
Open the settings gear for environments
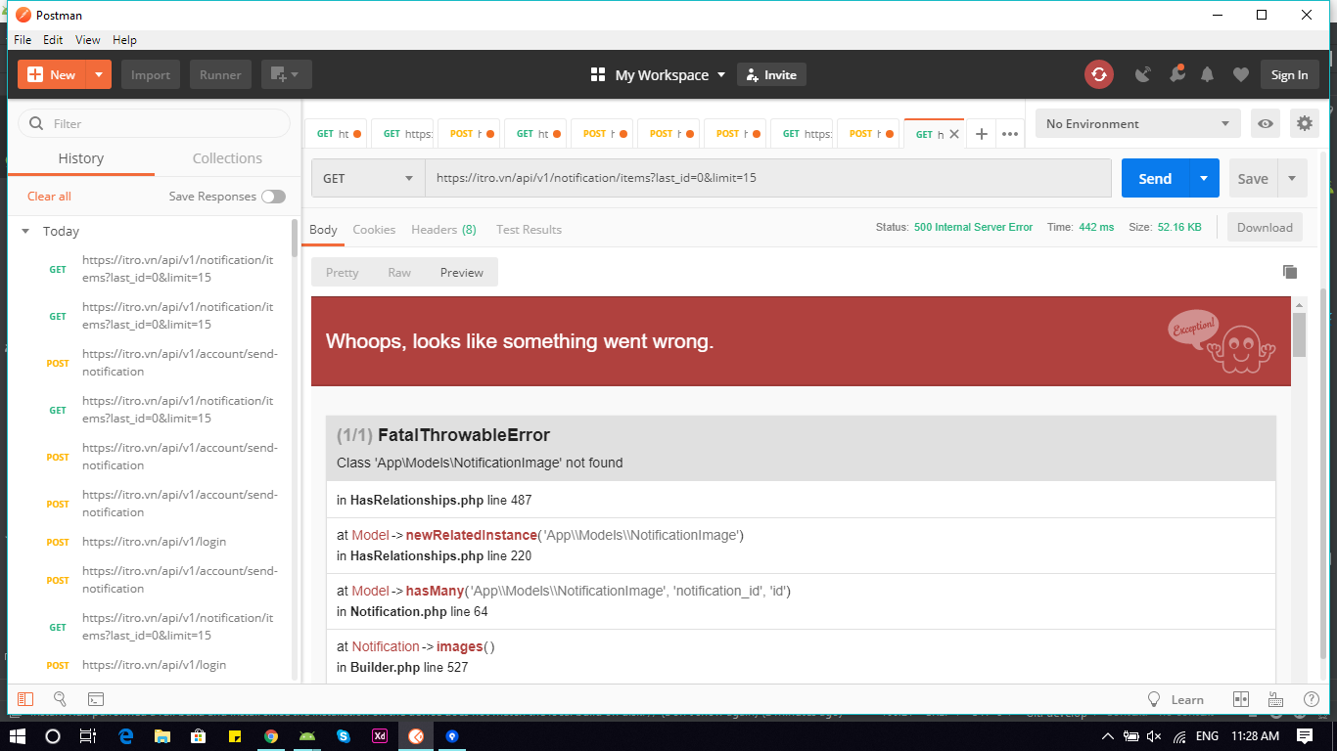pyautogui.click(x=1304, y=123)
